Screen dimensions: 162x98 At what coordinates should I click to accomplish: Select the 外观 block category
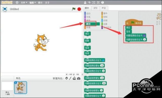point(87,17)
